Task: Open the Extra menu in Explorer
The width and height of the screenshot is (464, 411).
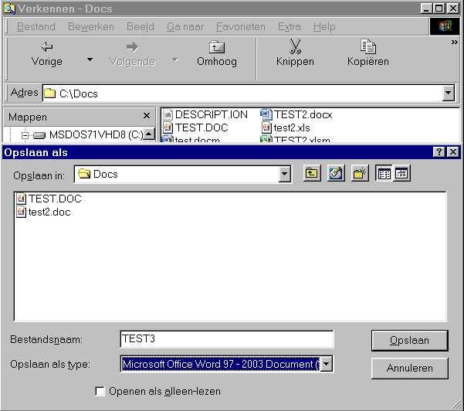Action: (x=289, y=26)
